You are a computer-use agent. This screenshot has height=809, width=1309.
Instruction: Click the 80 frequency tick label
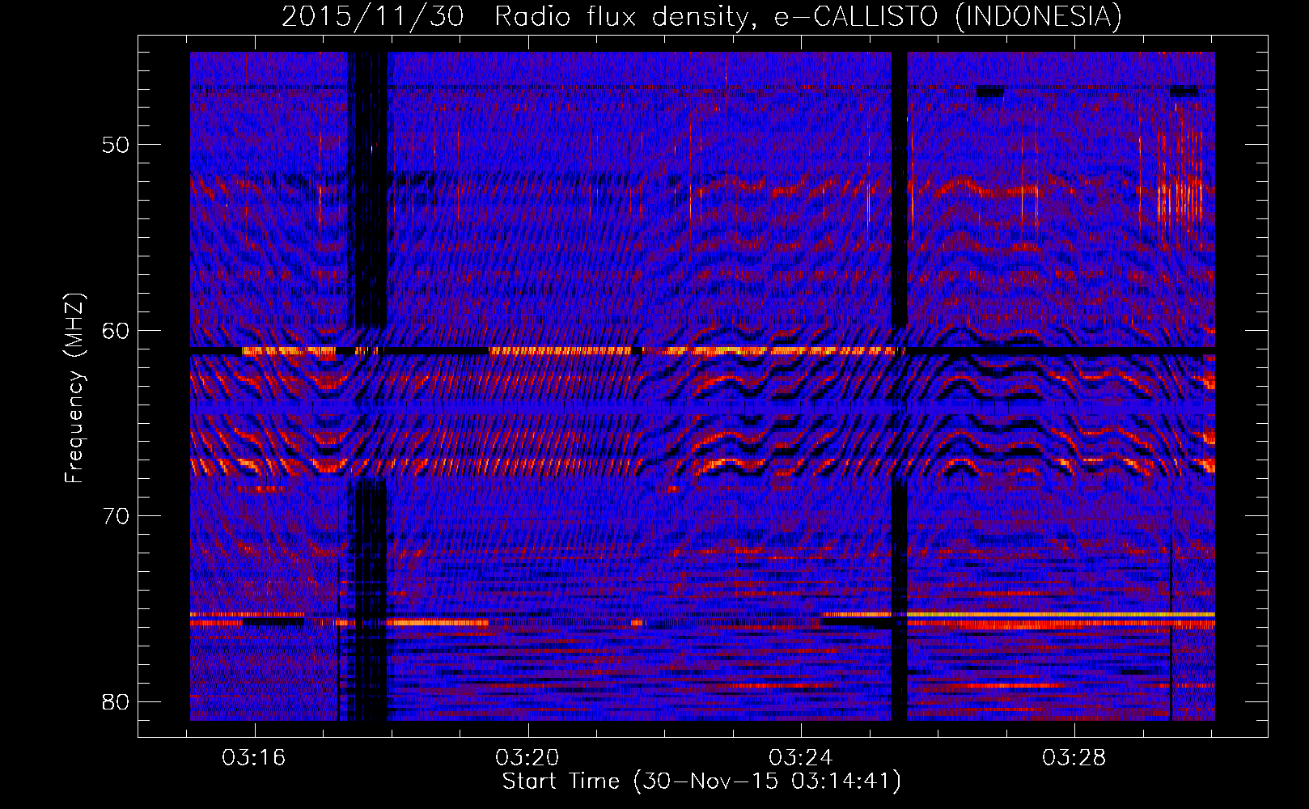(x=116, y=701)
